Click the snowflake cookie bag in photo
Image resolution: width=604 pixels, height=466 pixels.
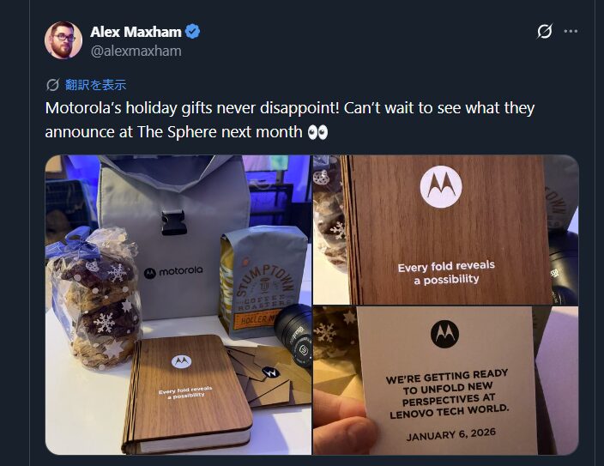click(x=94, y=299)
